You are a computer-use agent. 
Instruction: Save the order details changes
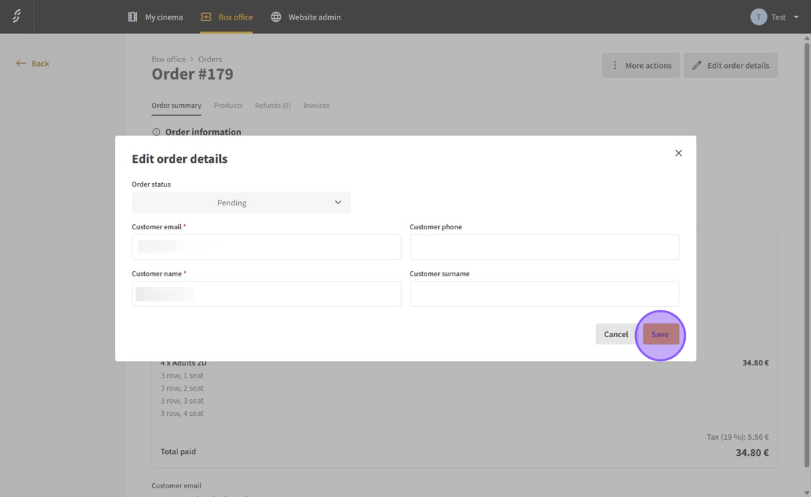pos(660,334)
